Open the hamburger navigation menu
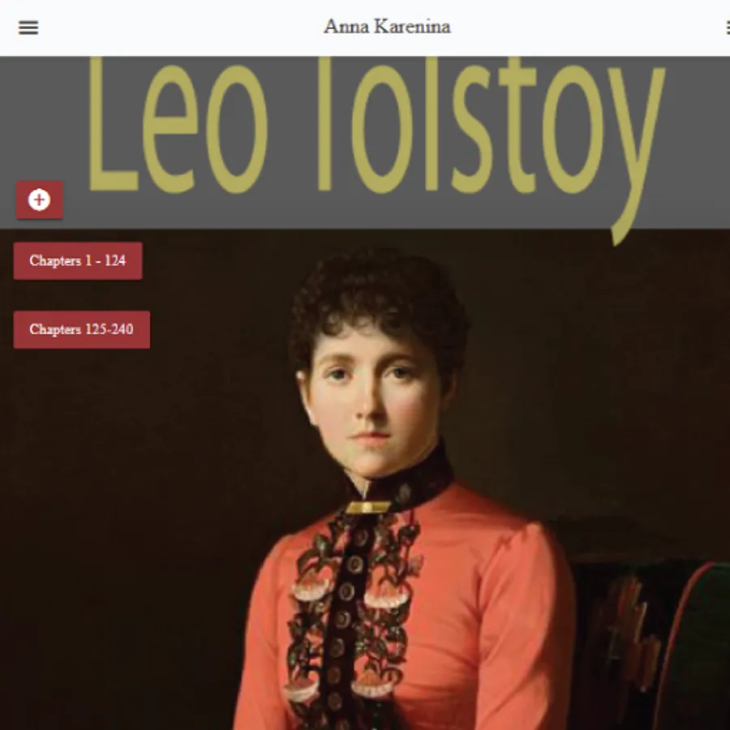This screenshot has width=730, height=730. pyautogui.click(x=28, y=28)
